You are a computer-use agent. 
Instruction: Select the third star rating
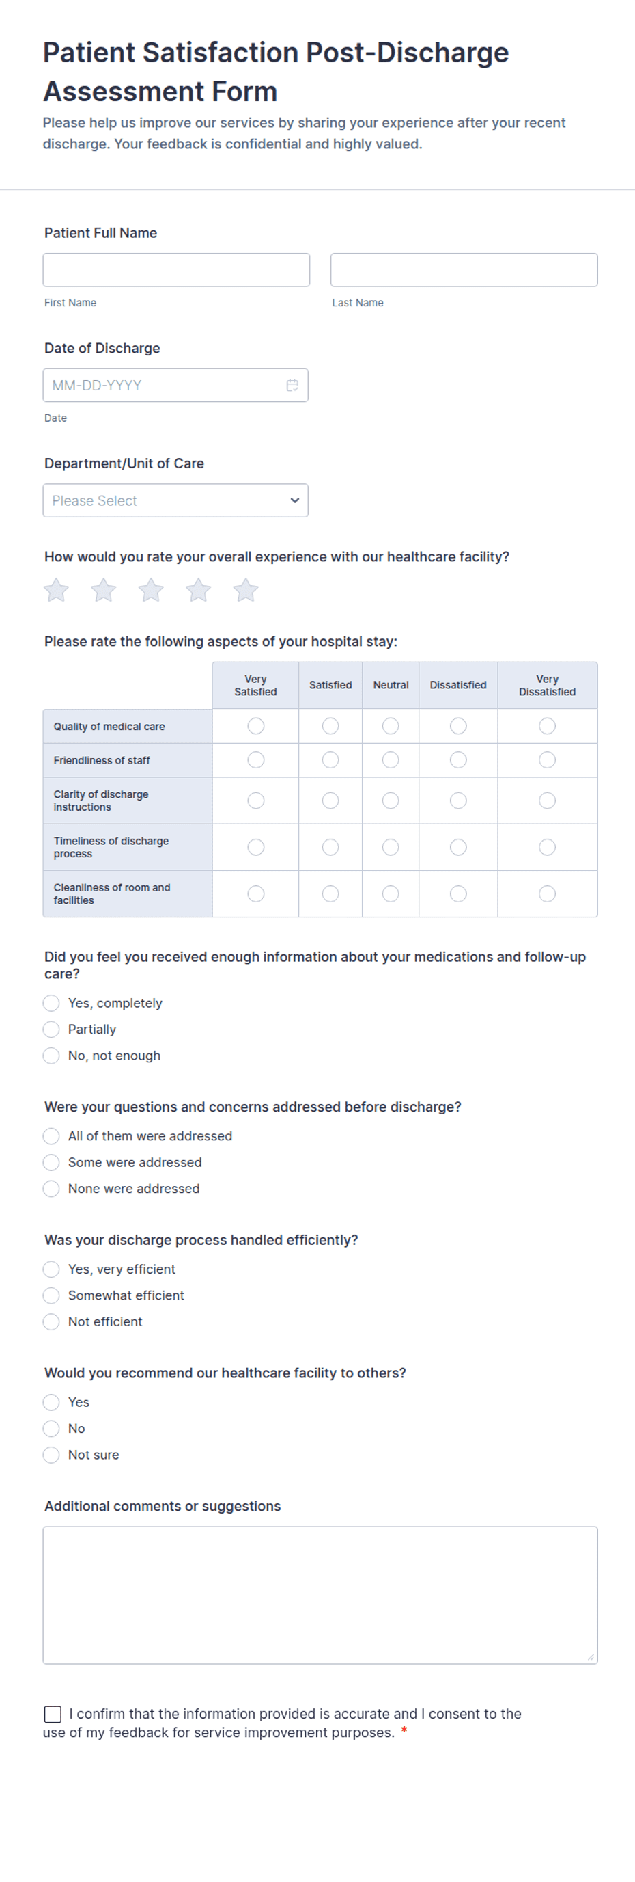151,589
